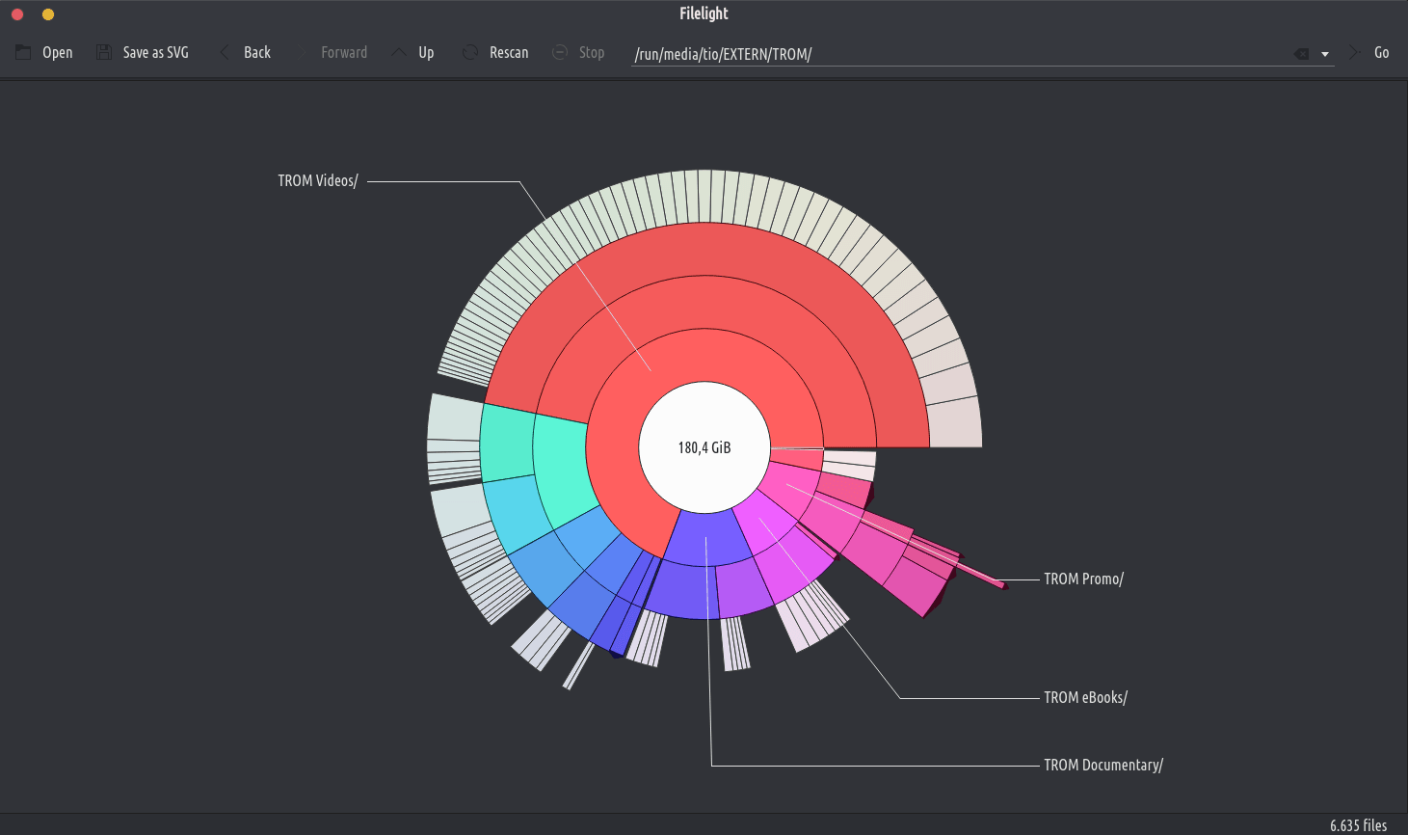This screenshot has width=1408, height=835.
Task: Click the Save as SVG floppy icon
Action: (x=104, y=53)
